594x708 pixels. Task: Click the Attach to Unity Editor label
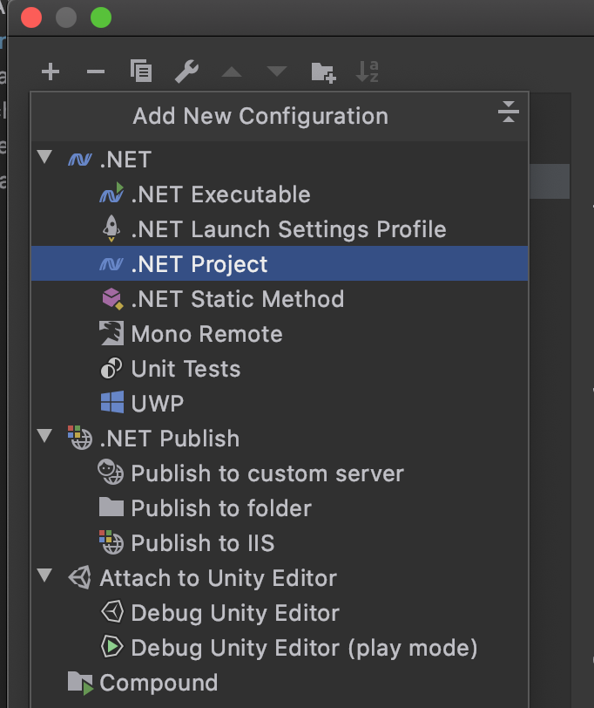click(x=219, y=578)
